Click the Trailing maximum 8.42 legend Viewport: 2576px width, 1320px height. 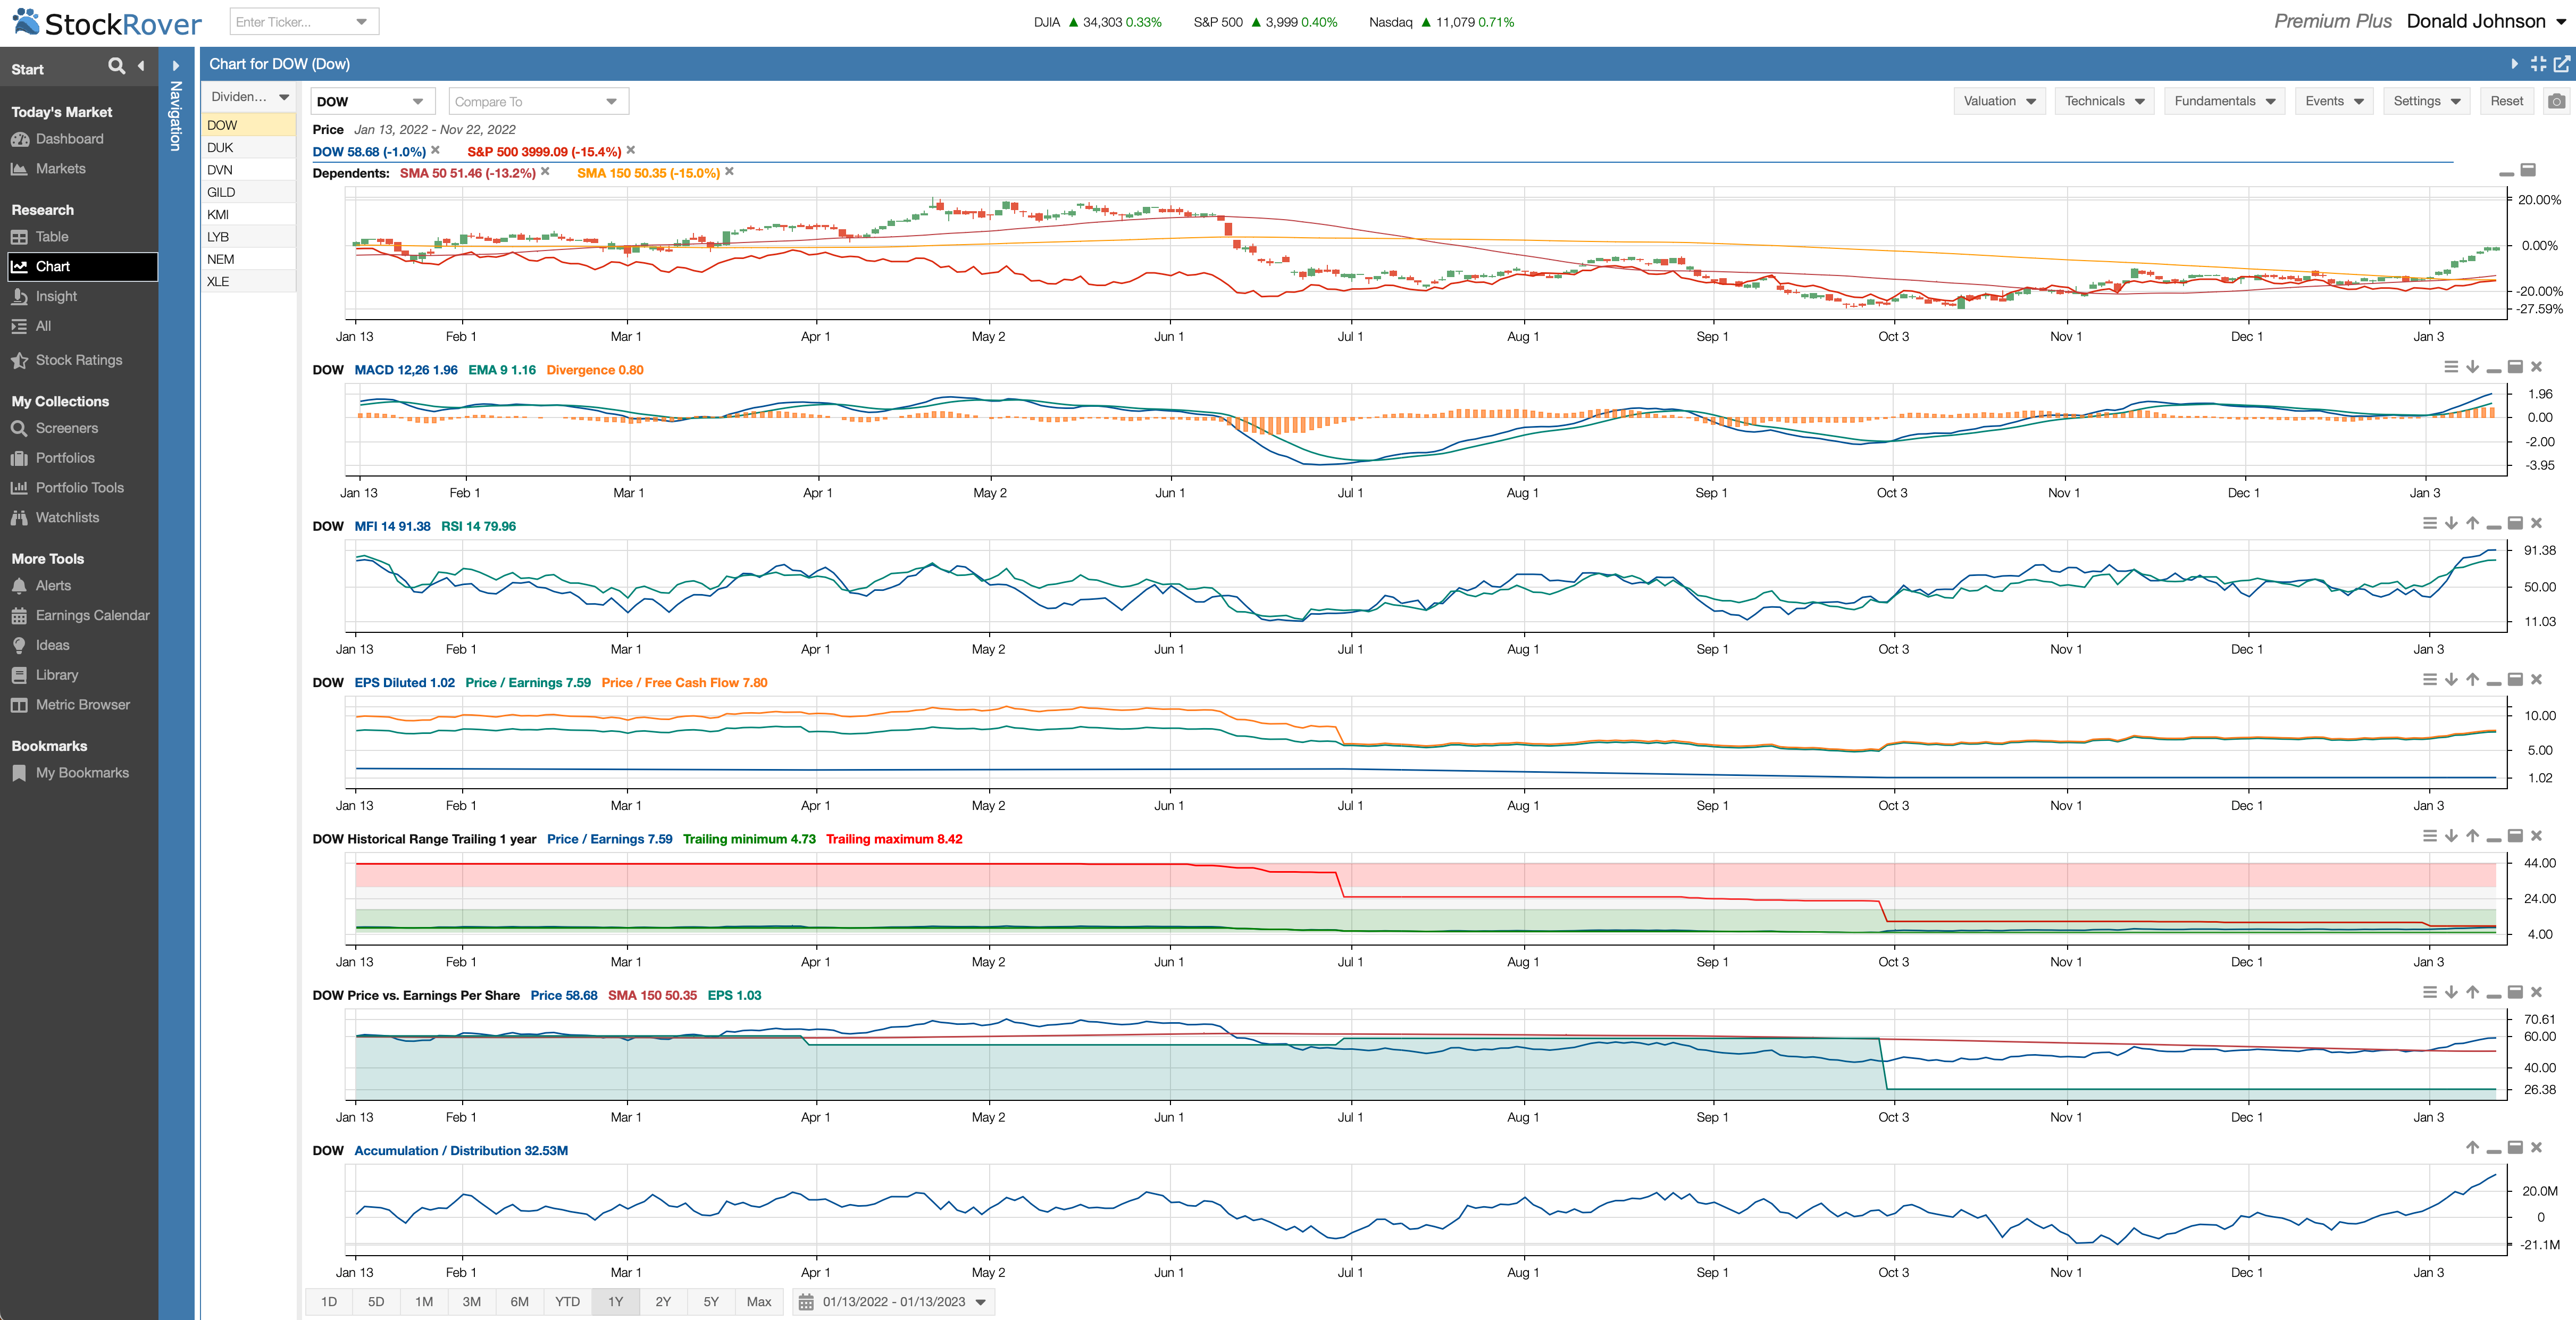point(894,839)
